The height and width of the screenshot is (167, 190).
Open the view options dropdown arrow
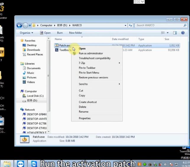pos(168,33)
